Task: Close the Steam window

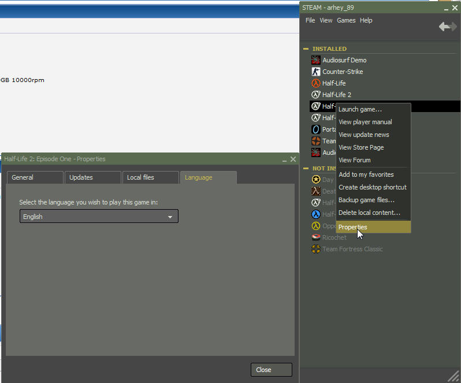Action: point(455,8)
